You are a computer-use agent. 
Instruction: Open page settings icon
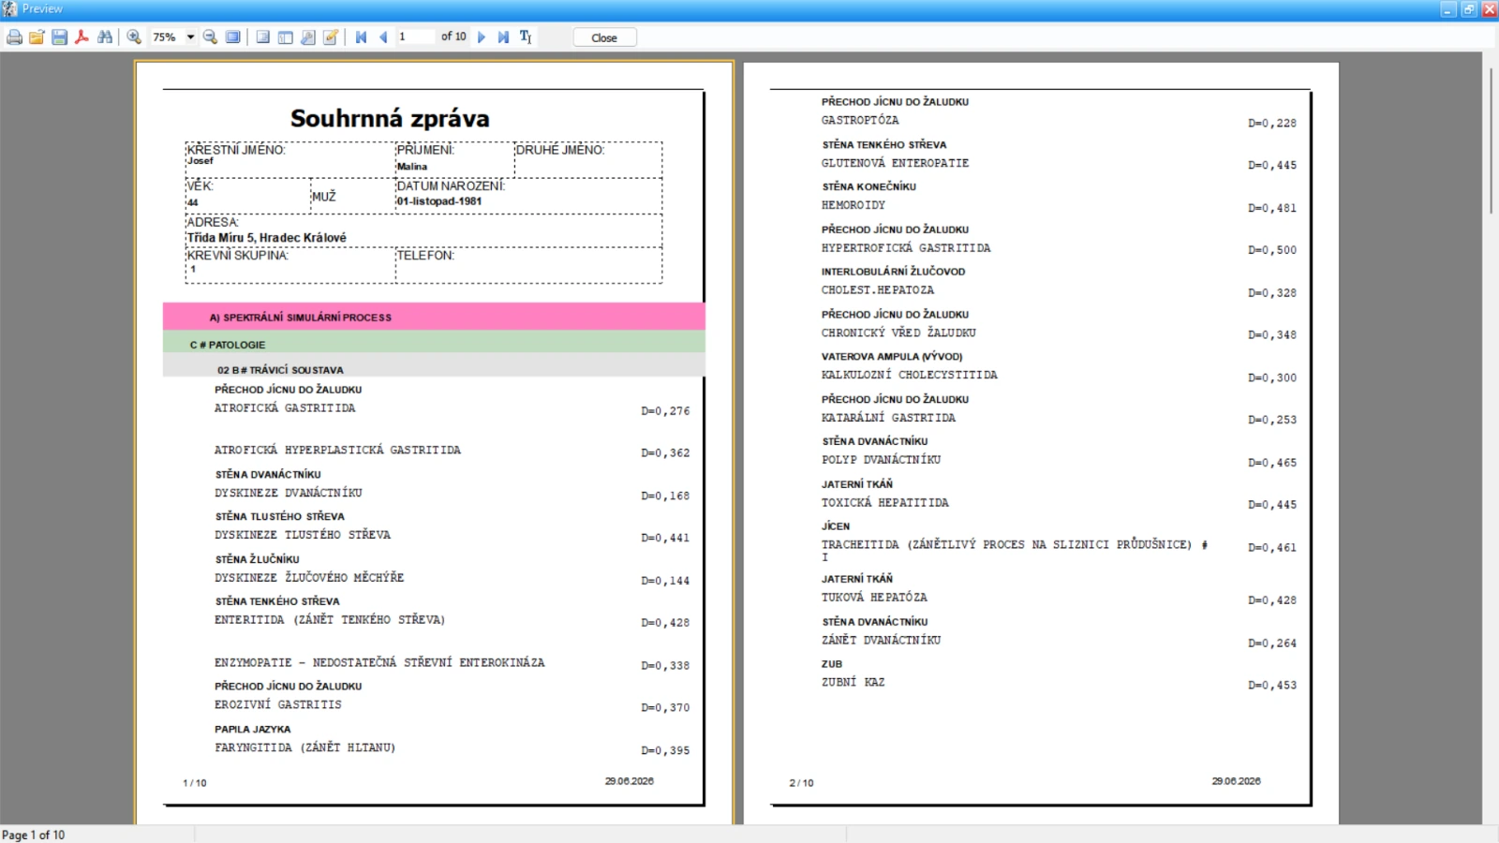point(308,37)
